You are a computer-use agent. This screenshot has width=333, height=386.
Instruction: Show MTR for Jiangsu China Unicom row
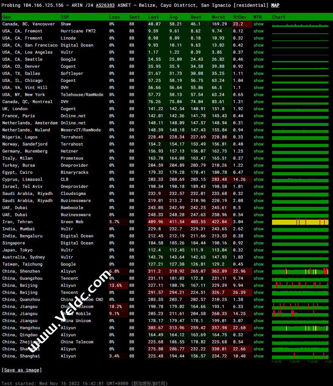pos(259,321)
